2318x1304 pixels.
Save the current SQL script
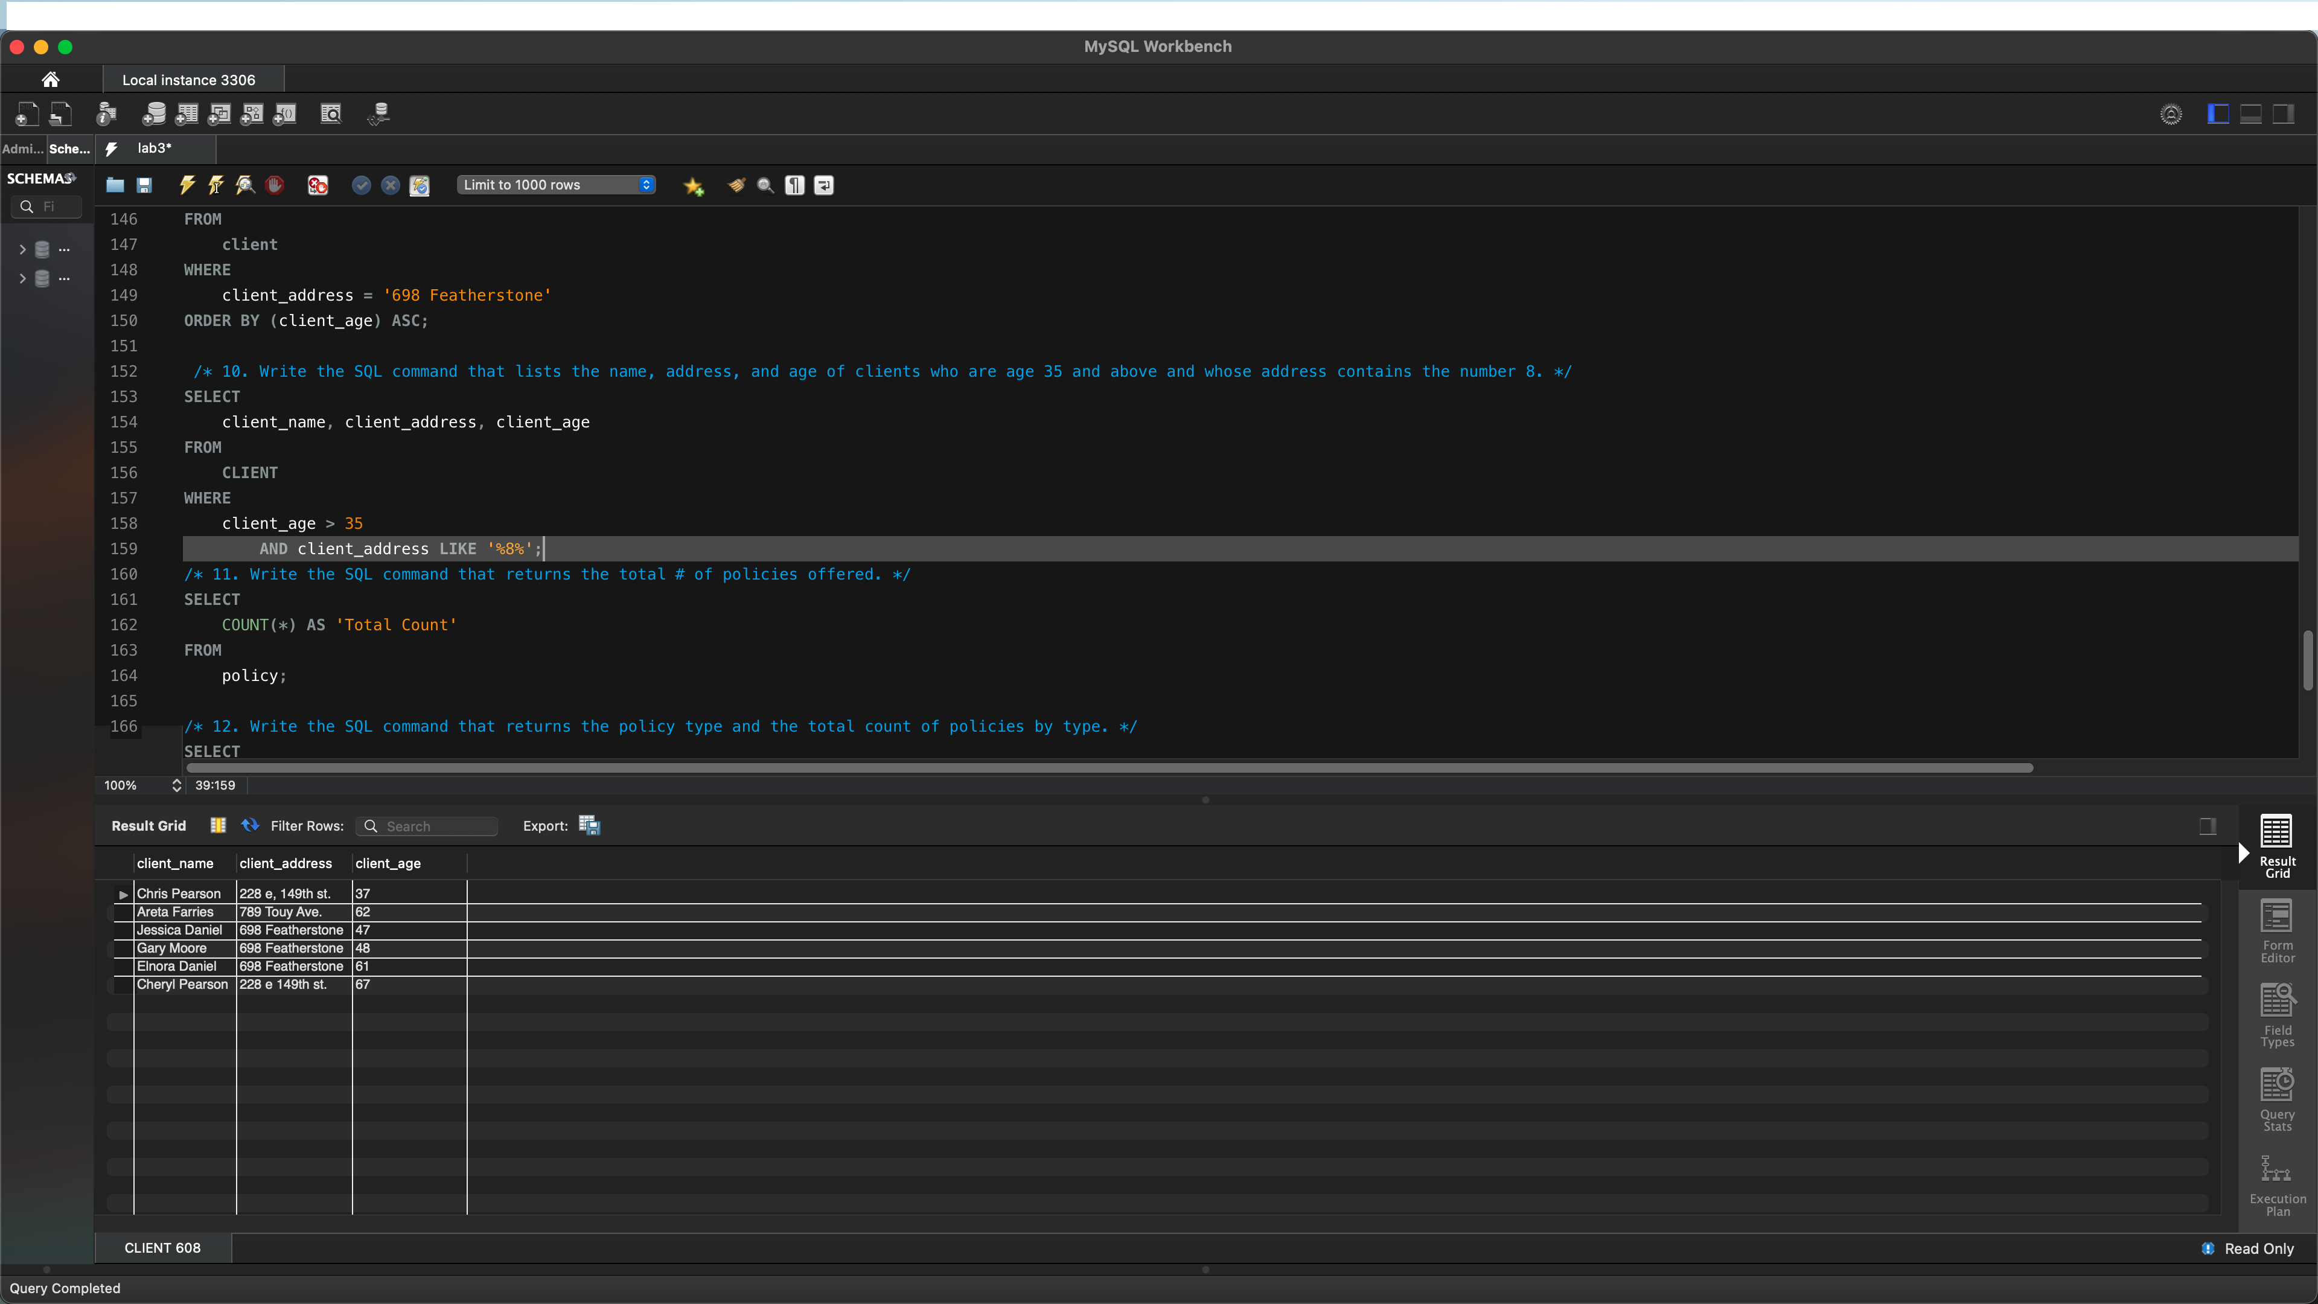click(144, 185)
